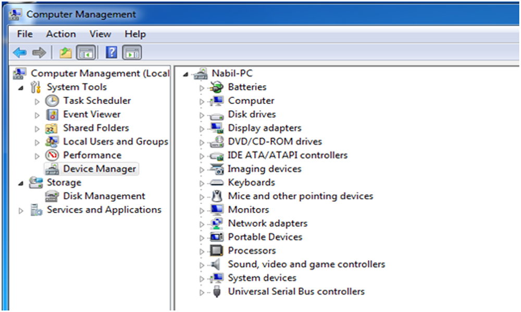Open the View menu
Image resolution: width=521 pixels, height=312 pixels.
pyautogui.click(x=100, y=34)
